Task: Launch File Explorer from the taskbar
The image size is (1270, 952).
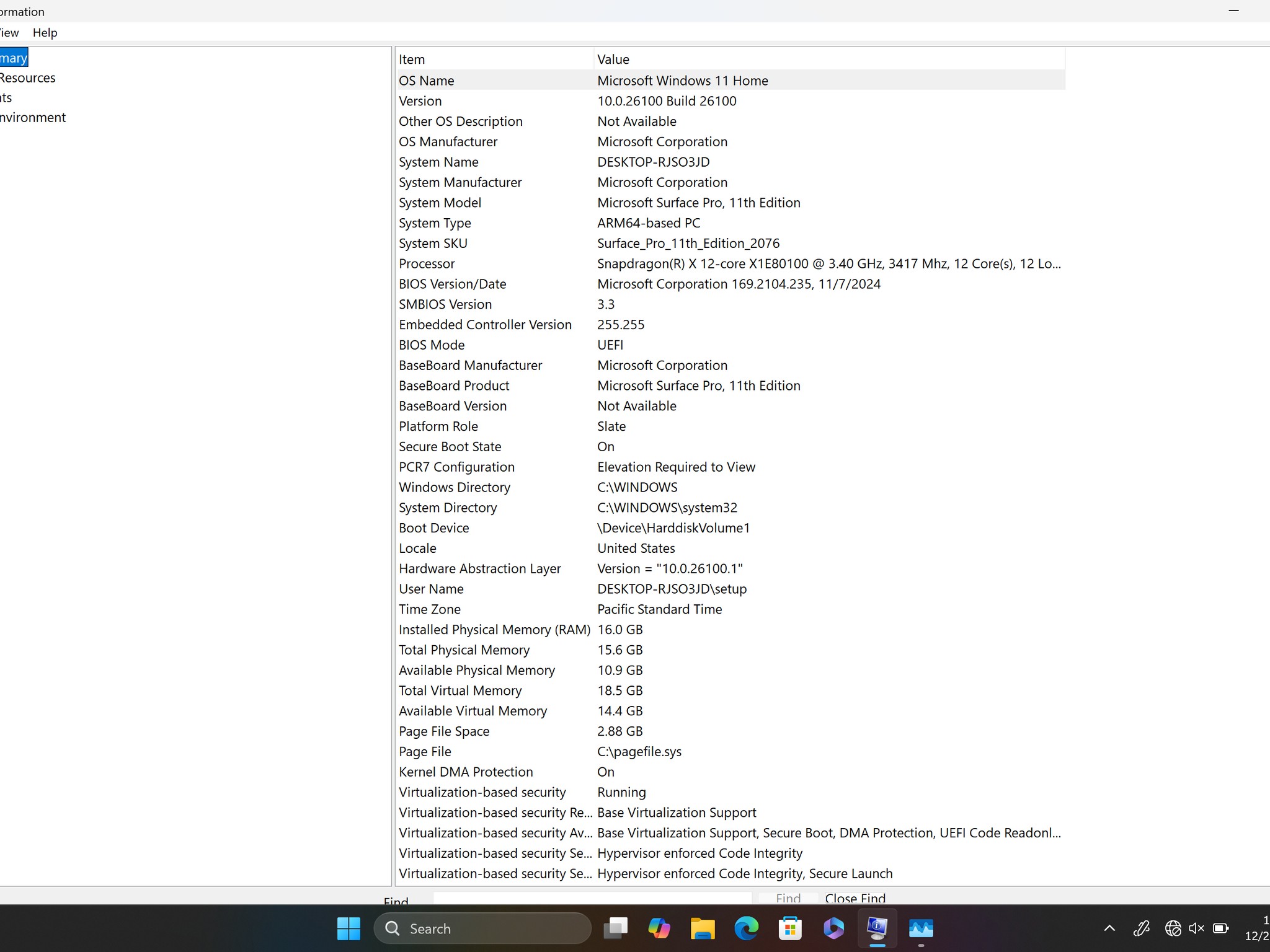Action: [x=703, y=928]
